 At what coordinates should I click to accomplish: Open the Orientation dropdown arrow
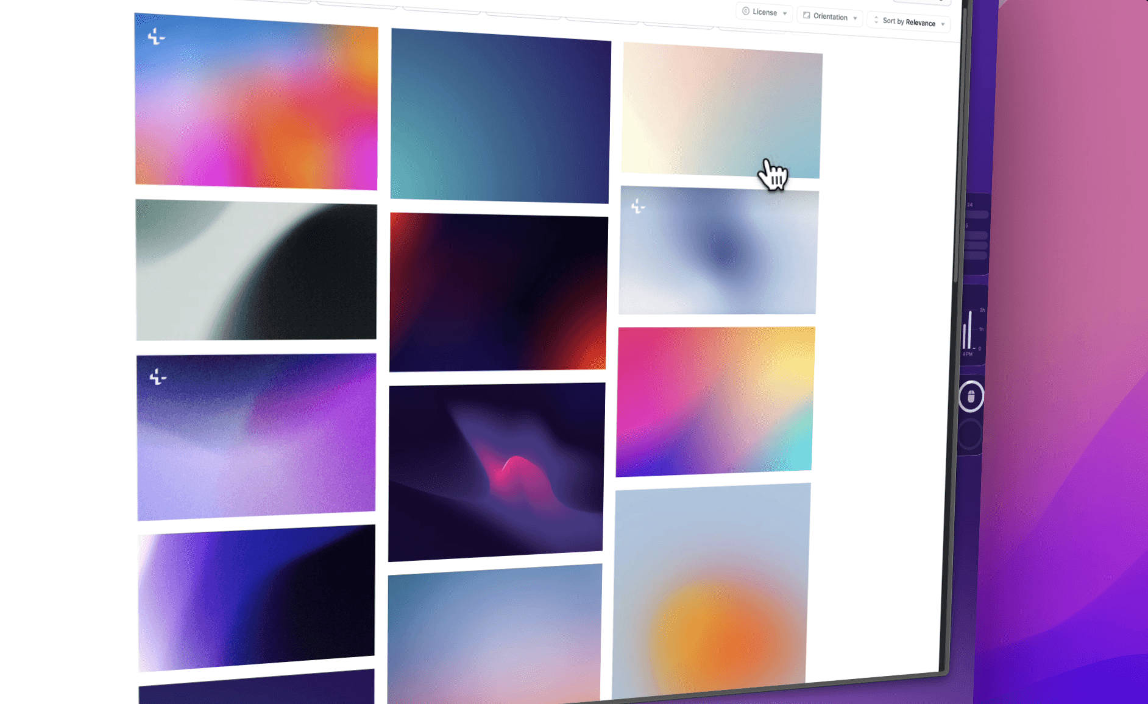pyautogui.click(x=855, y=18)
